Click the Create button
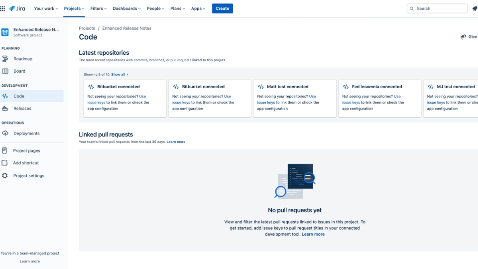The width and height of the screenshot is (478, 269). 222,8
